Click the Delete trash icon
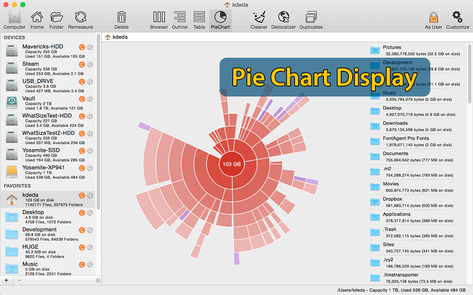Viewport: 473px width, 295px height. click(121, 20)
